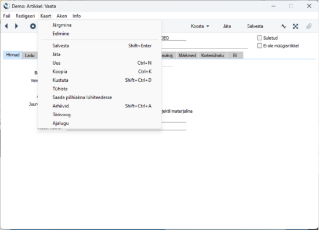Close the open Kaart menu
Screen dimensions: 319x230
click(x=46, y=16)
